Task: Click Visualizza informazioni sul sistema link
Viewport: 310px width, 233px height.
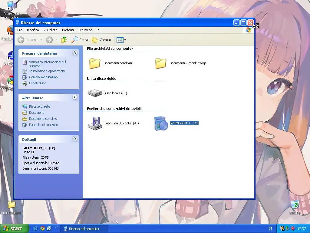Action: click(x=48, y=64)
